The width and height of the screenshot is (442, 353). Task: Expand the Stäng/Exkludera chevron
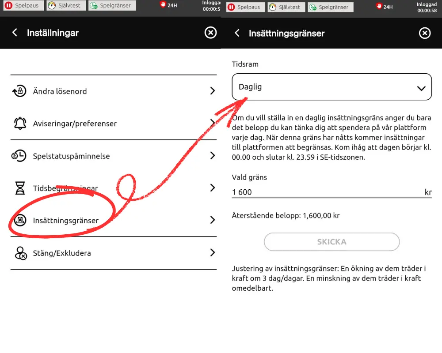click(212, 252)
